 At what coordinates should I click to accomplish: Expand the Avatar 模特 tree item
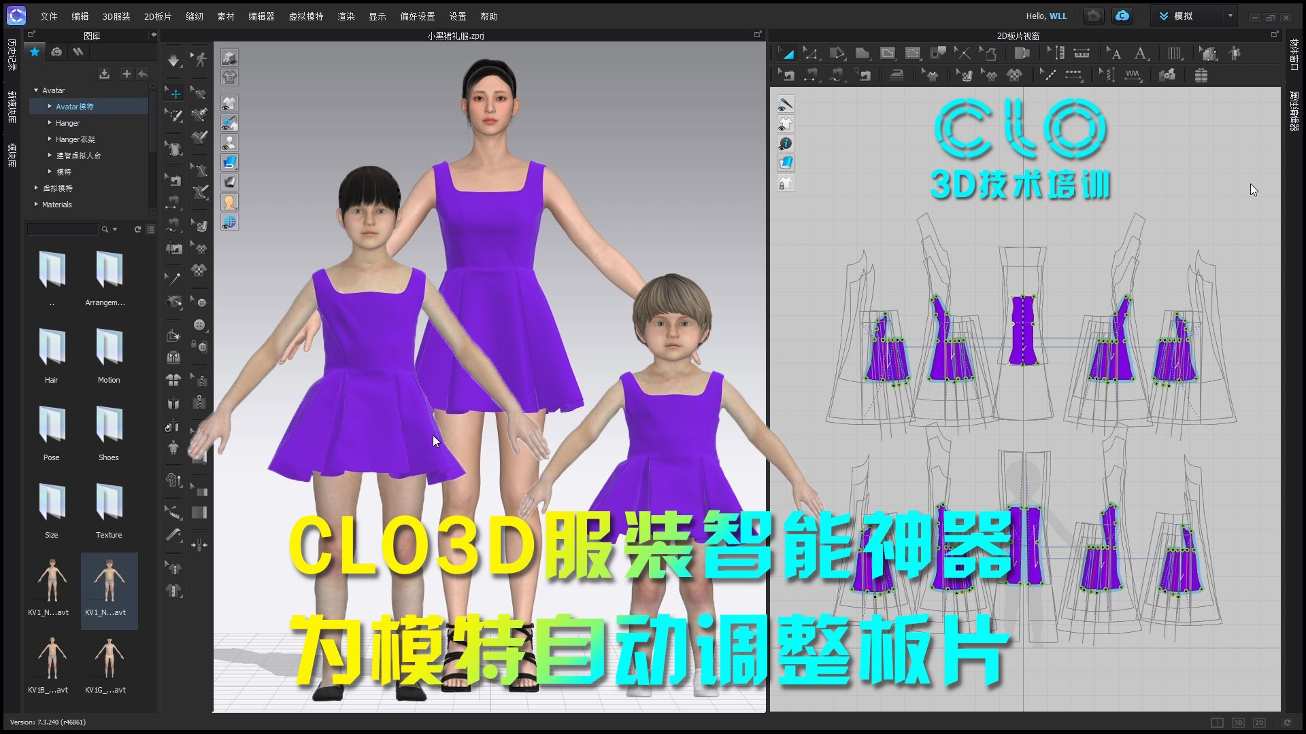pyautogui.click(x=50, y=107)
